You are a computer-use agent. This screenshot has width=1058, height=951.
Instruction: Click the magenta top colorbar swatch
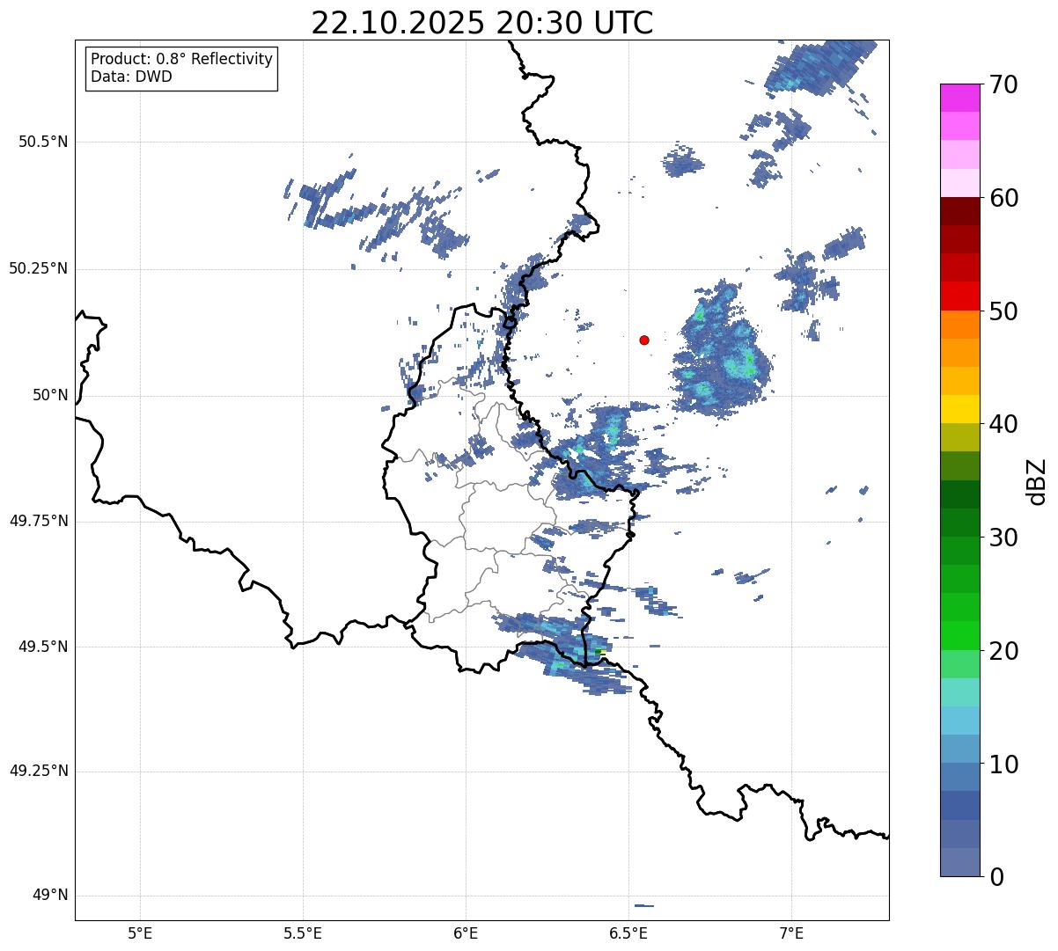959,98
